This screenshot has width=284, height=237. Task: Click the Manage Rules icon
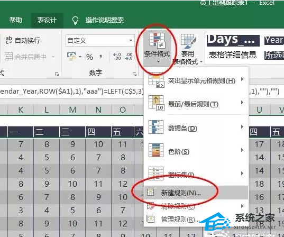[150, 219]
